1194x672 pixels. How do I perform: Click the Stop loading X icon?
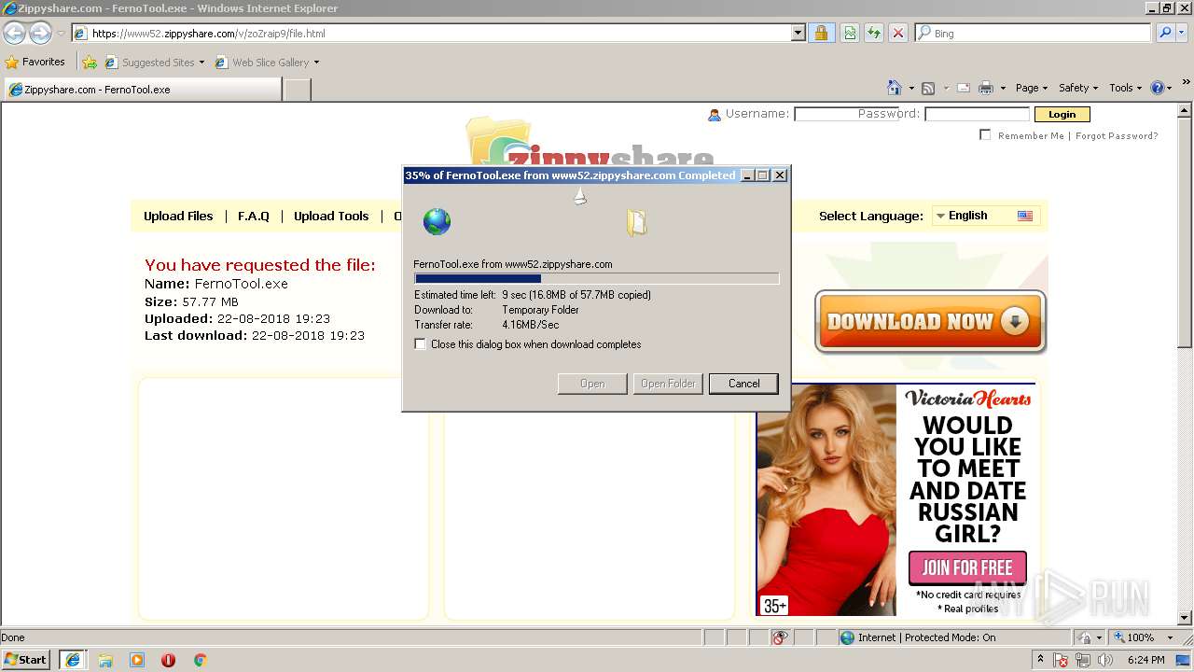coord(898,33)
